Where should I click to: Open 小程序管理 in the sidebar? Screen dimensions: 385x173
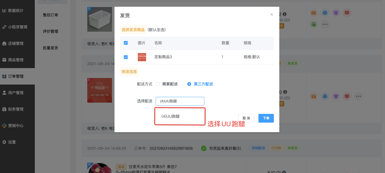(x=17, y=27)
